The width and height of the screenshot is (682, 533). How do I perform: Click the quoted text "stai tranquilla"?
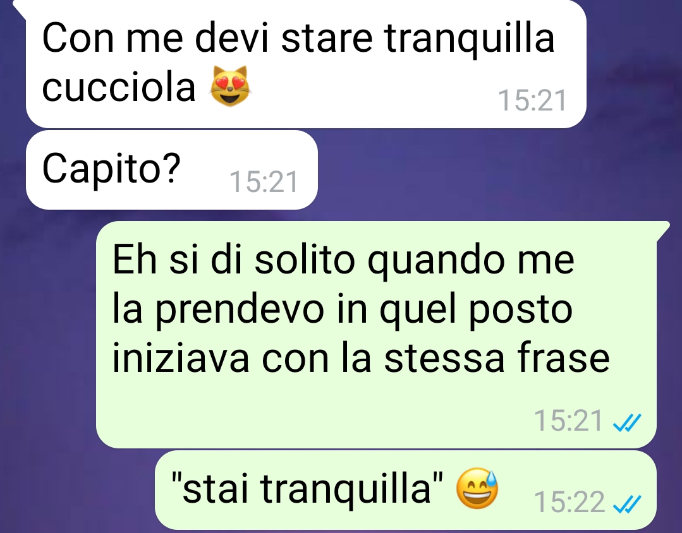pyautogui.click(x=308, y=489)
